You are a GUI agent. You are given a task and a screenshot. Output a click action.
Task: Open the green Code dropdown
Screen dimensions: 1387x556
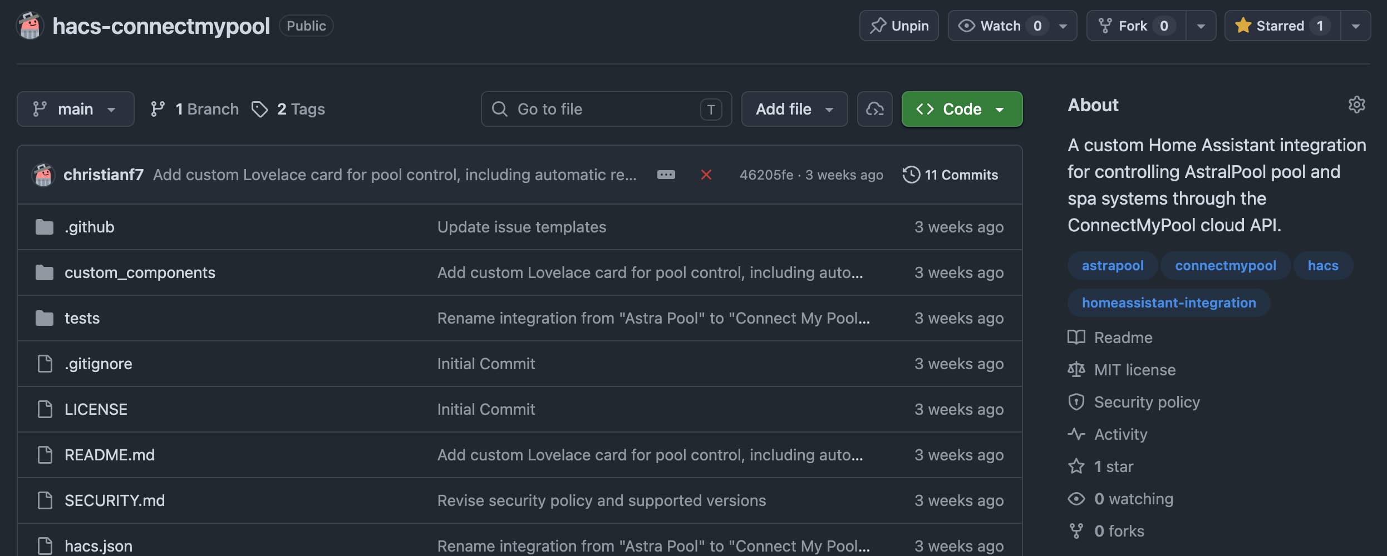962,109
